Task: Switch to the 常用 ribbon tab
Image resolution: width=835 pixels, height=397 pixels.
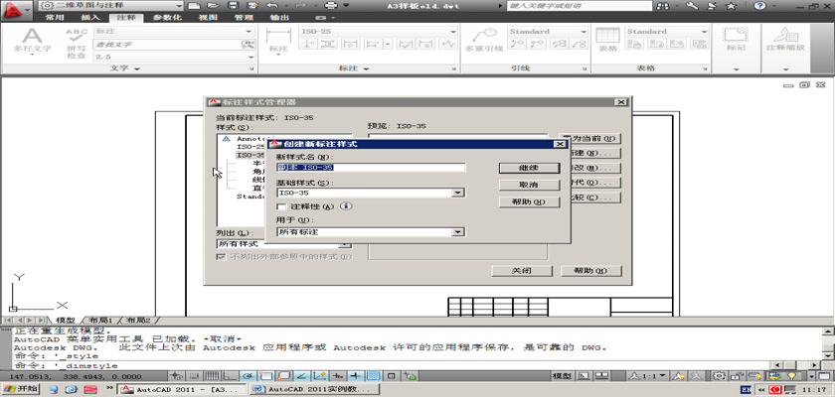Action: pos(55,17)
